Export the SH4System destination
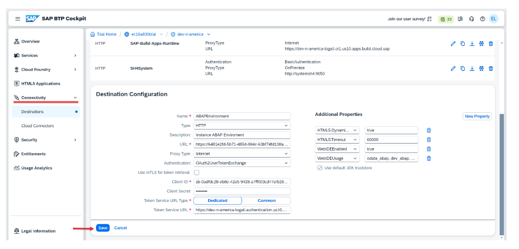This screenshot has height=249, width=519. pyautogui.click(x=472, y=68)
